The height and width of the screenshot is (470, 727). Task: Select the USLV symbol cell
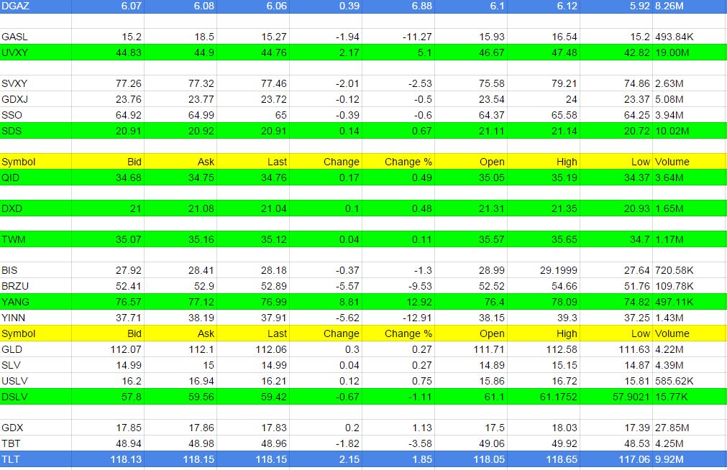tap(36, 381)
